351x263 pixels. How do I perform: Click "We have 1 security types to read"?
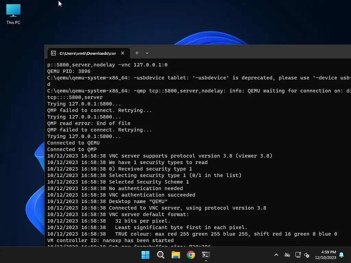128,162
